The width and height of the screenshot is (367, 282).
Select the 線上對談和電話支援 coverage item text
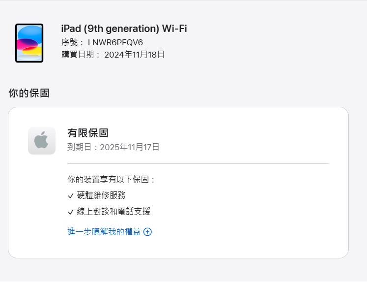[113, 212]
